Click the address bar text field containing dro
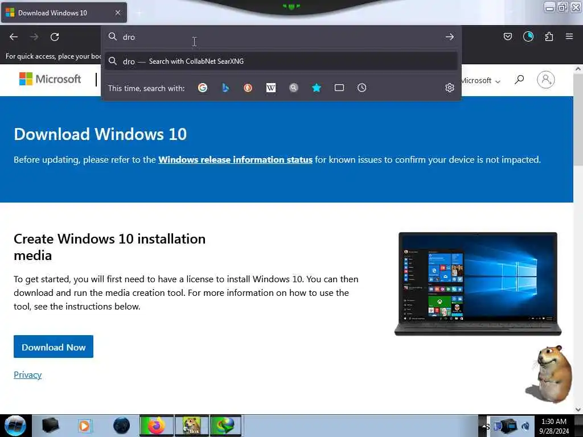This screenshot has width=583, height=437. coord(281,37)
